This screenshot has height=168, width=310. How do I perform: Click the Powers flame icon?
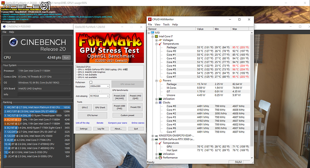(160, 80)
